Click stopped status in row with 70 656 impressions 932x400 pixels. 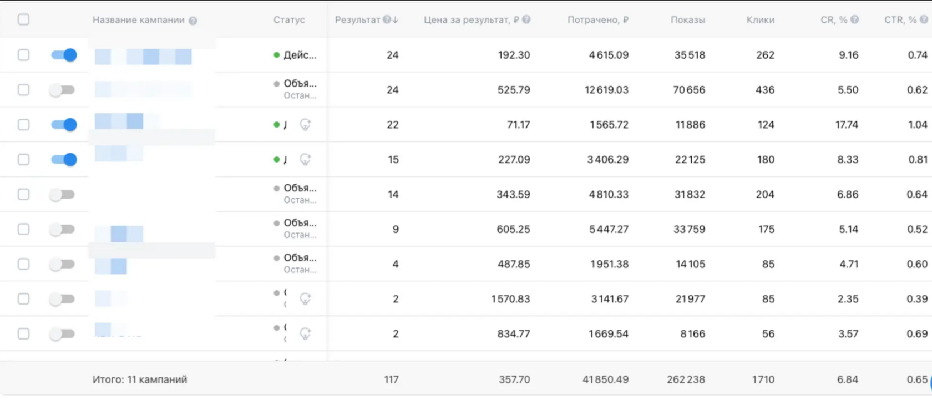(x=295, y=89)
